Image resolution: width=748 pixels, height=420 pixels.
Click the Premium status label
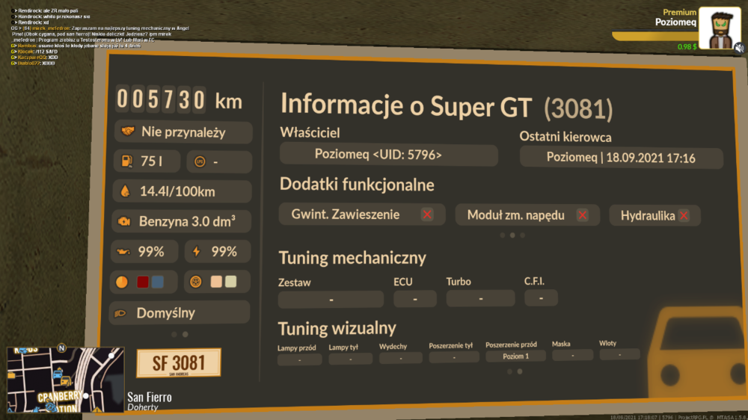pyautogui.click(x=679, y=13)
